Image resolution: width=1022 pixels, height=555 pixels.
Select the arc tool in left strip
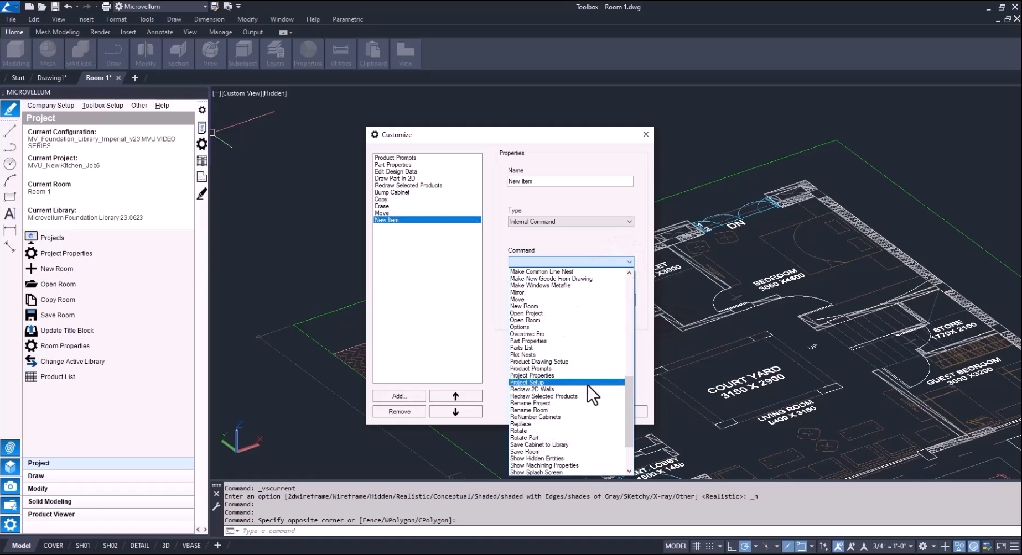(x=10, y=180)
